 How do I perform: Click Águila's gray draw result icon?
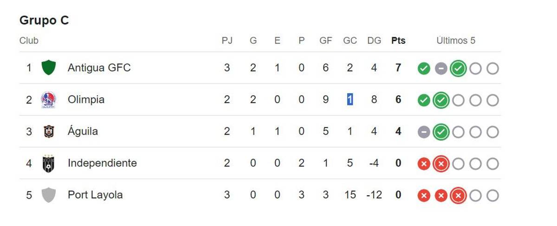tap(423, 132)
